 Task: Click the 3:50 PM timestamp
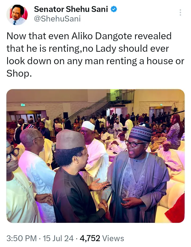tap(21, 238)
